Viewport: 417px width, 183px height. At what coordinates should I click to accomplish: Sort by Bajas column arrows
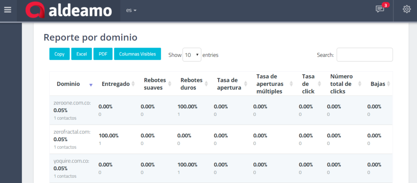tap(388, 84)
